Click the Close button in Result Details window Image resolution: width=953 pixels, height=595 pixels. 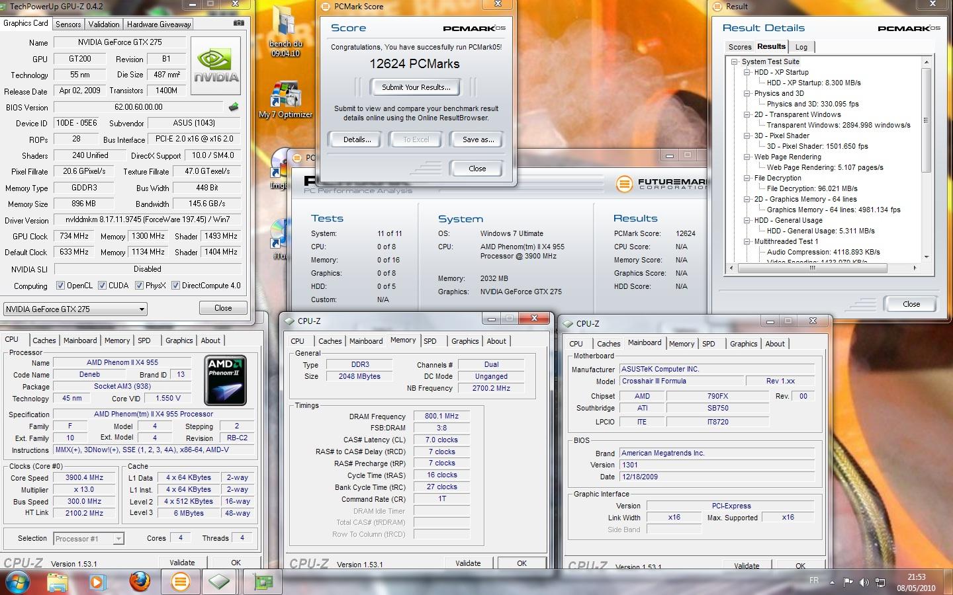point(911,304)
